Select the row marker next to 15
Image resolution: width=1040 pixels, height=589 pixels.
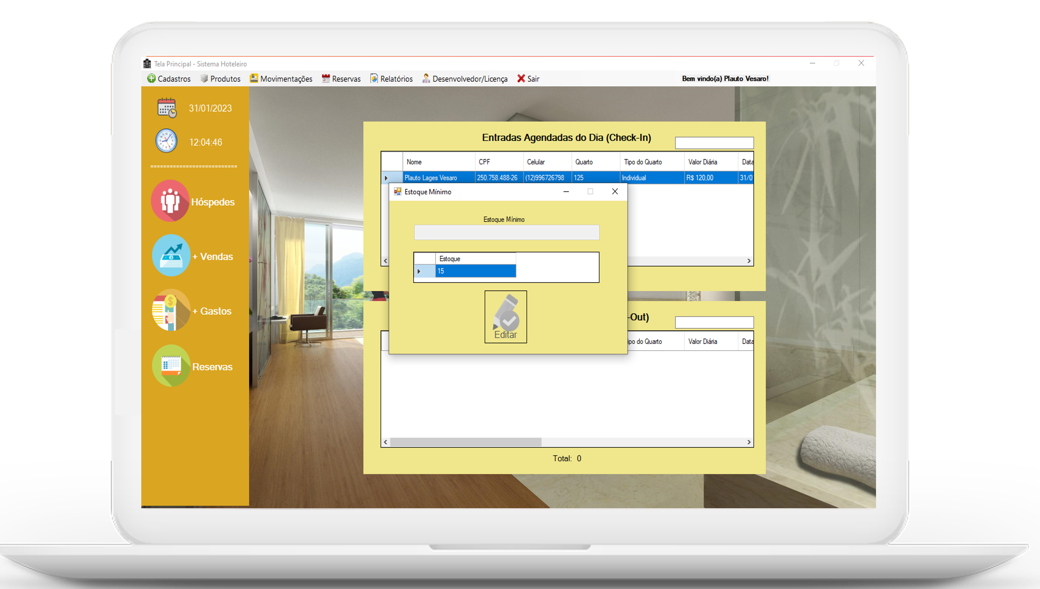tap(424, 271)
